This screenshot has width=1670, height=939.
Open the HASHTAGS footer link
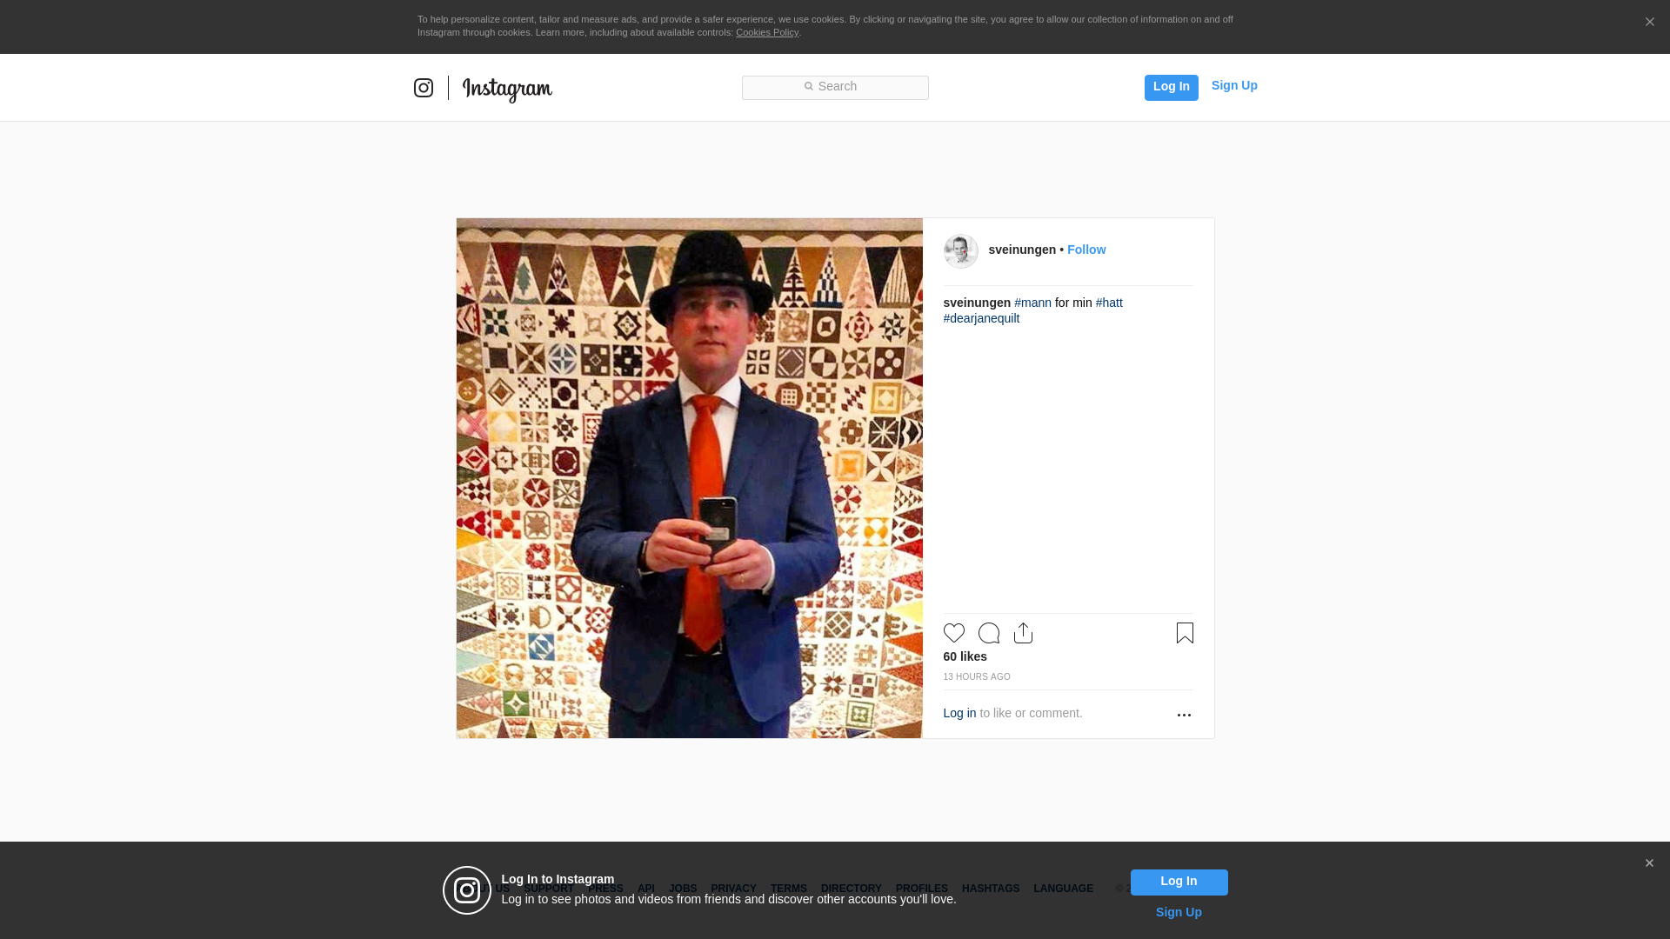coord(991,889)
